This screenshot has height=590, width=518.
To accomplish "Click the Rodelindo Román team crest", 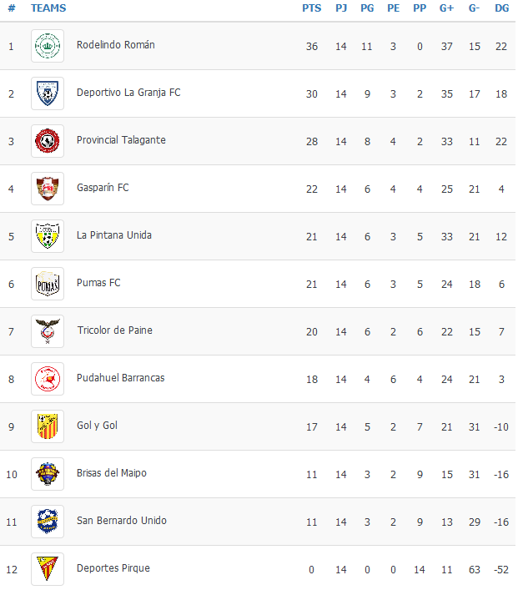I will (48, 46).
